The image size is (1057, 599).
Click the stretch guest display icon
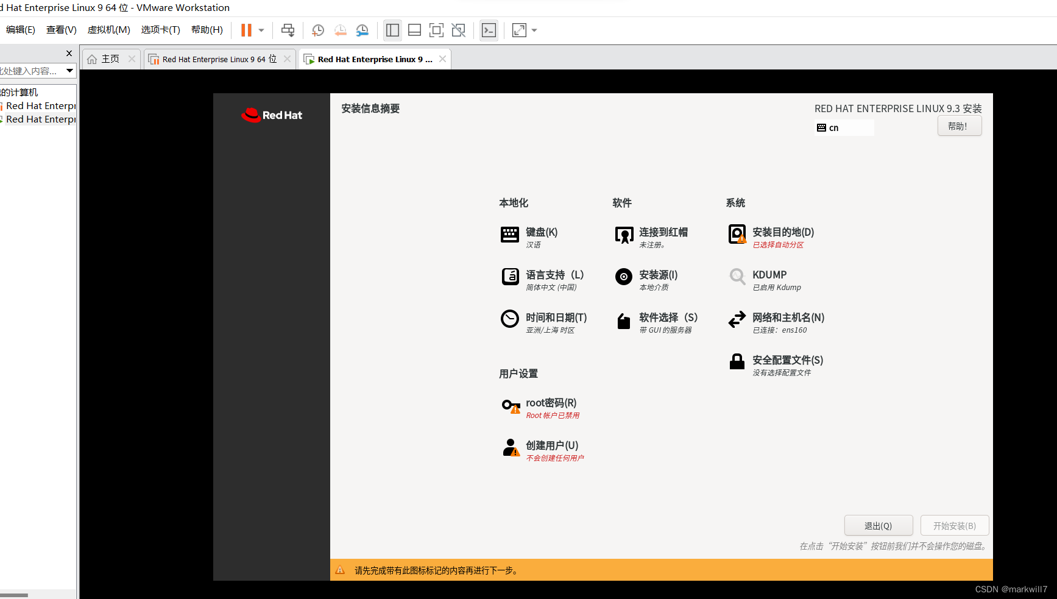point(519,30)
